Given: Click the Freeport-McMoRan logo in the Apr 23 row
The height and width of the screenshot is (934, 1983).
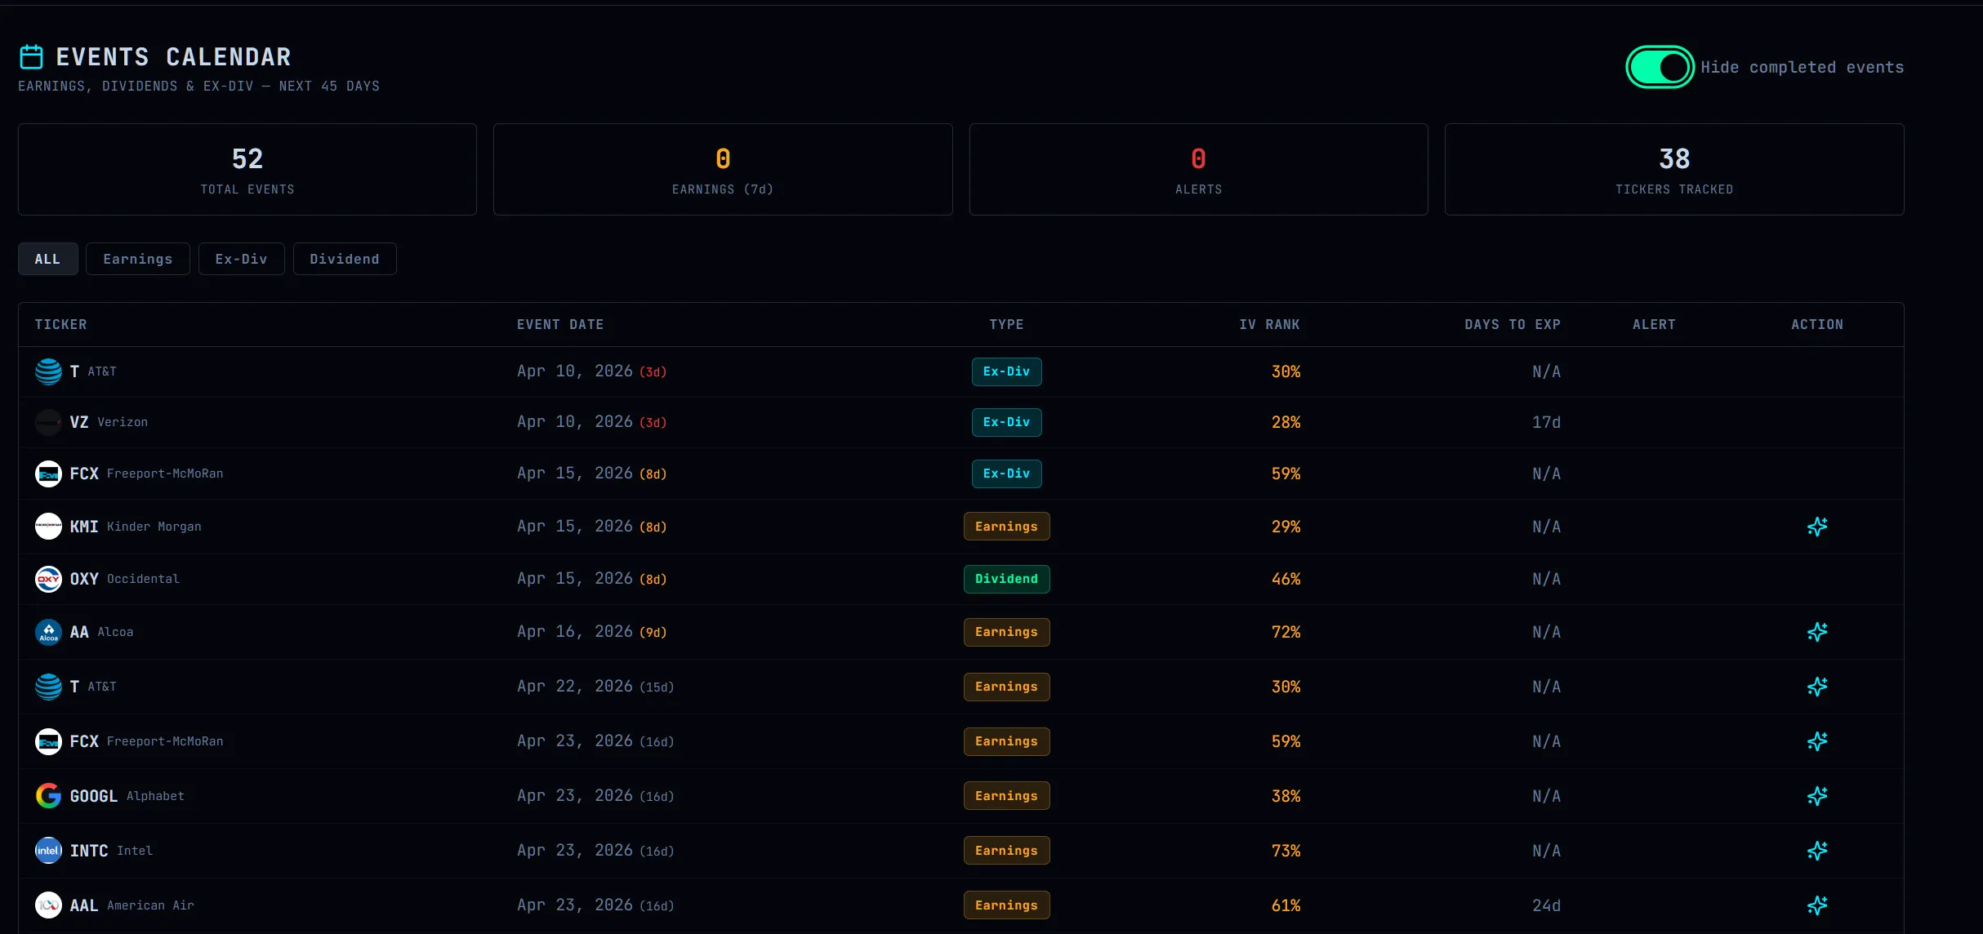Looking at the screenshot, I should (x=48, y=741).
